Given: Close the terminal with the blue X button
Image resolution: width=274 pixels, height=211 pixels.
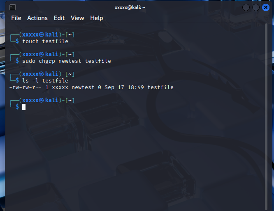Looking at the screenshot, I should point(266,7).
